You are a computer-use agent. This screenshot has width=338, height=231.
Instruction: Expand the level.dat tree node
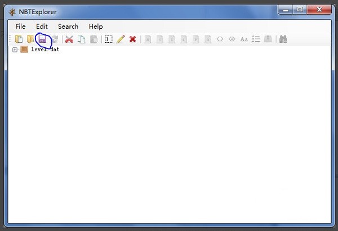(x=15, y=50)
